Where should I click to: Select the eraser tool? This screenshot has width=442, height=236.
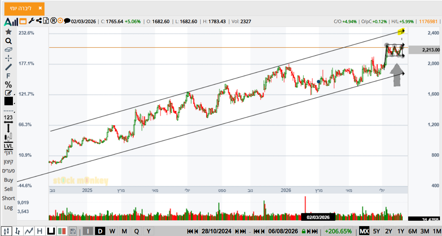(x=8, y=50)
